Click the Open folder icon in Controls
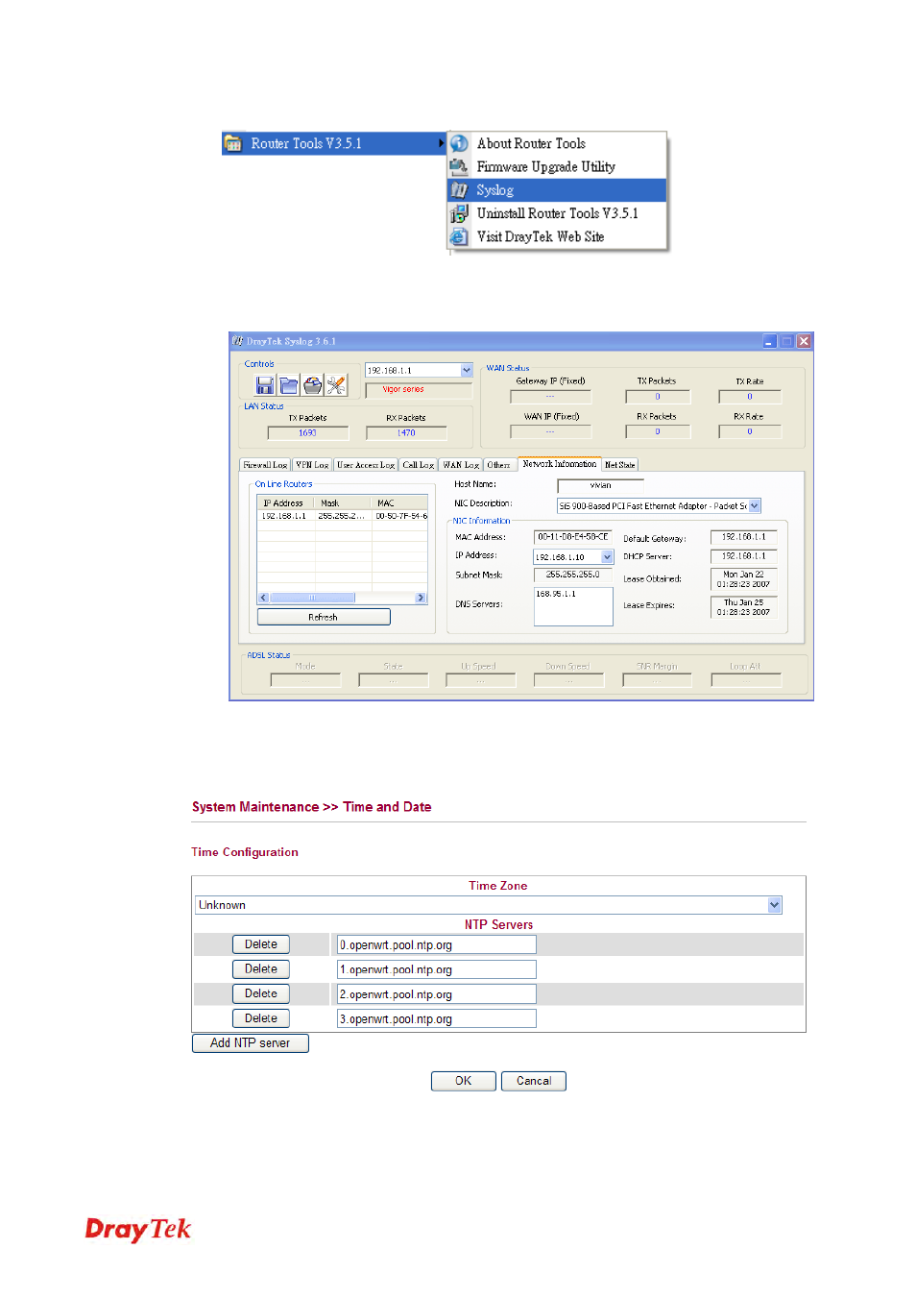 tap(289, 385)
